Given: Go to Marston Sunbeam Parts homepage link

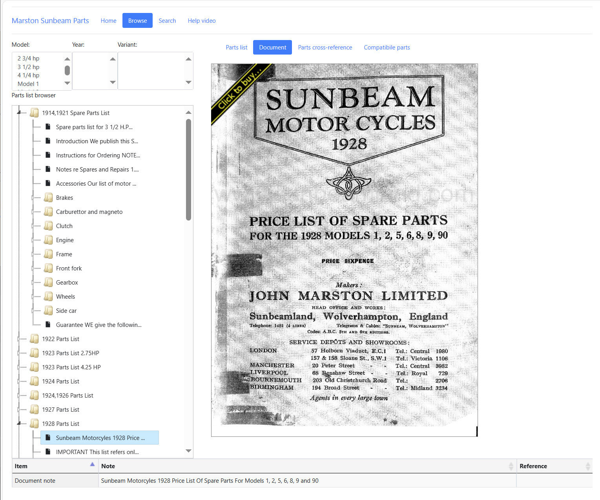Looking at the screenshot, I should pos(50,21).
